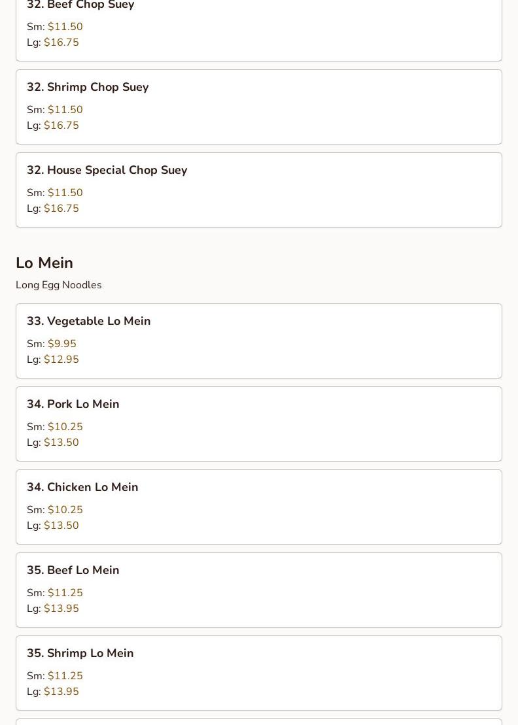Click Shrimp Chop Suey large price $16.75
Viewport: 518px width, 725px height.
[x=61, y=126]
